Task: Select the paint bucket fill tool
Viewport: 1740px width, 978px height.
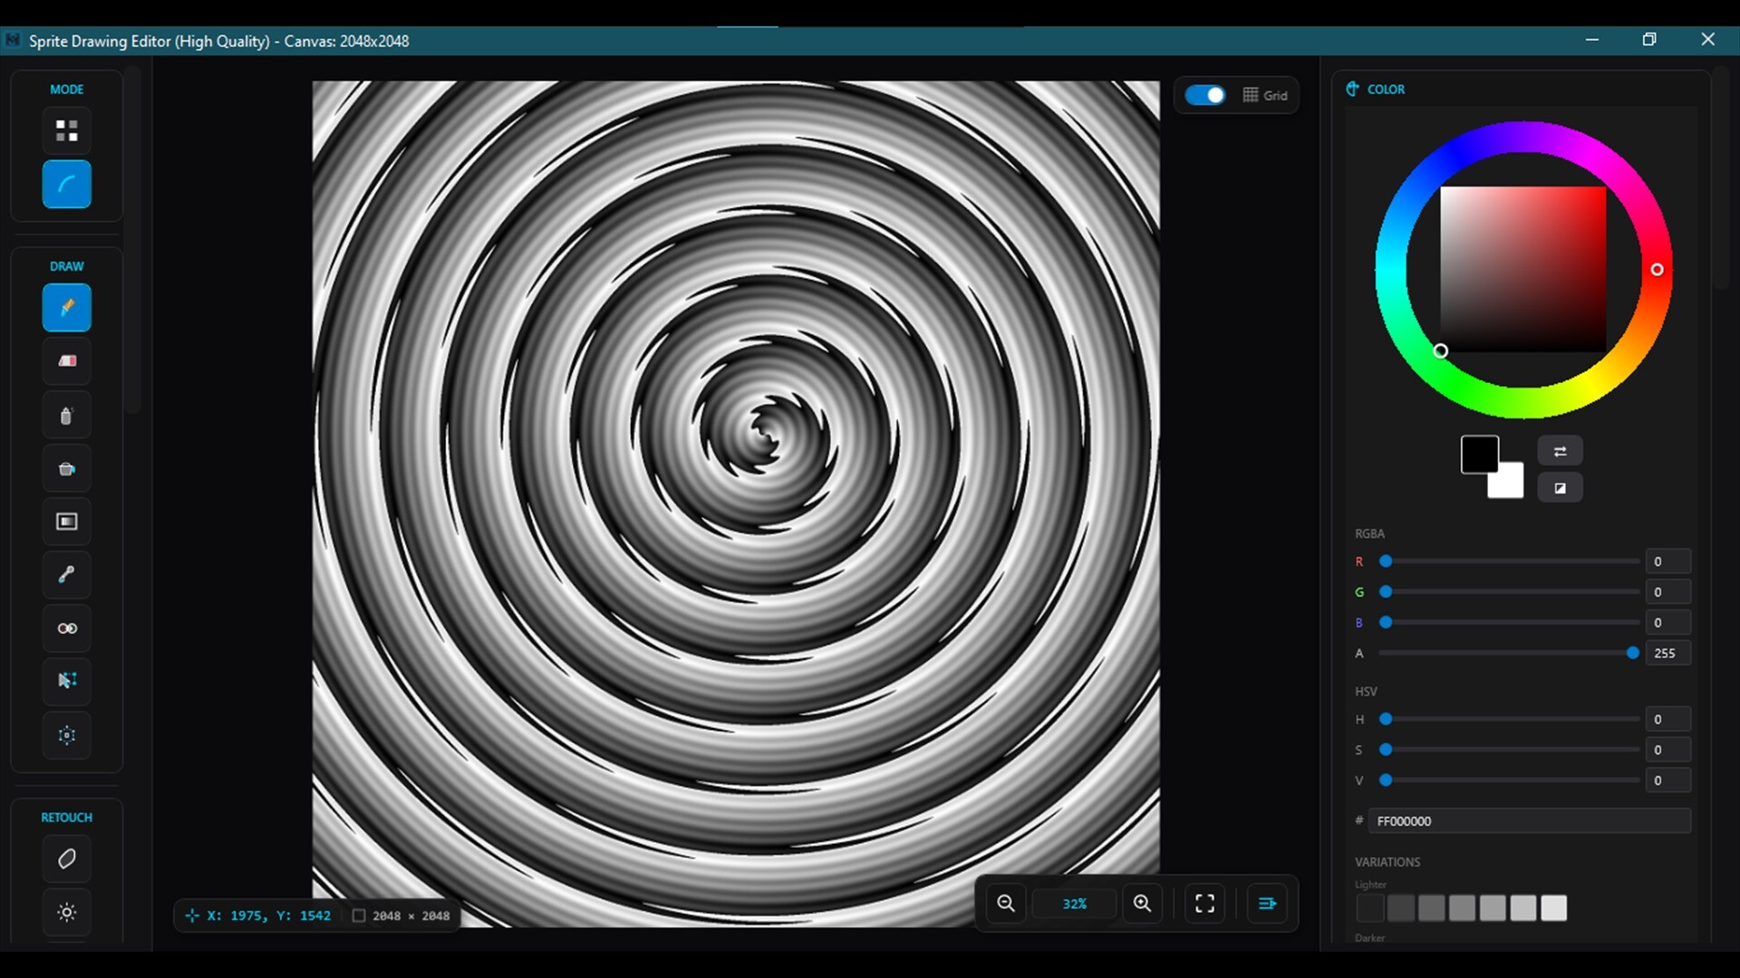Action: pos(66,469)
